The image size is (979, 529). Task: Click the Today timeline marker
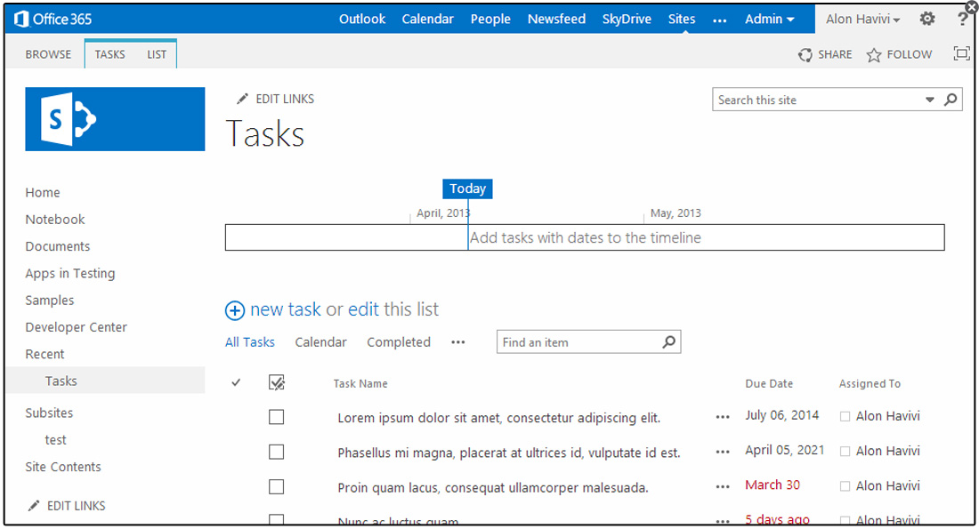(x=467, y=188)
